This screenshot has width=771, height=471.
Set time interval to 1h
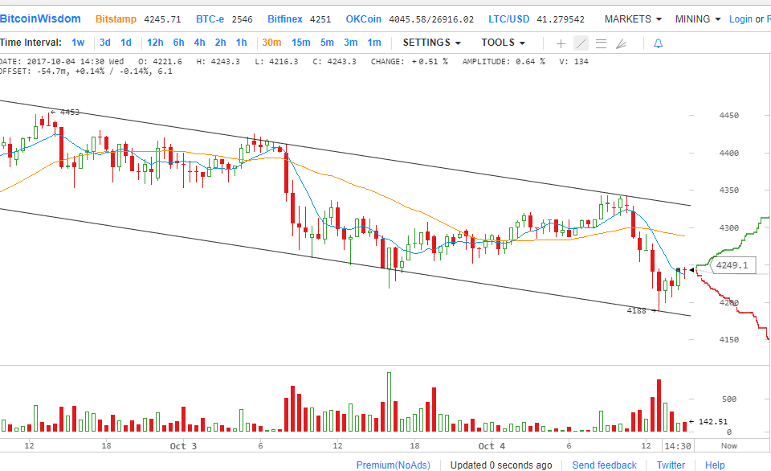(241, 43)
